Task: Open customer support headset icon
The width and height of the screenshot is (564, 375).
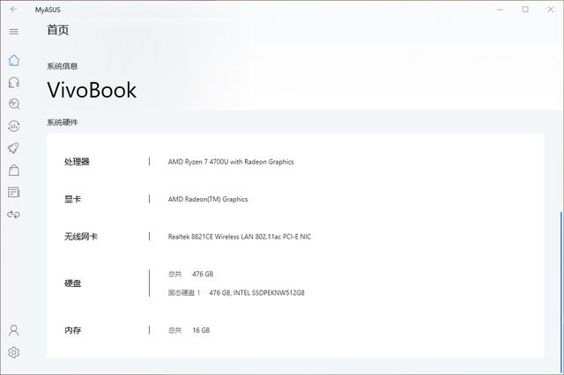Action: pyautogui.click(x=14, y=83)
